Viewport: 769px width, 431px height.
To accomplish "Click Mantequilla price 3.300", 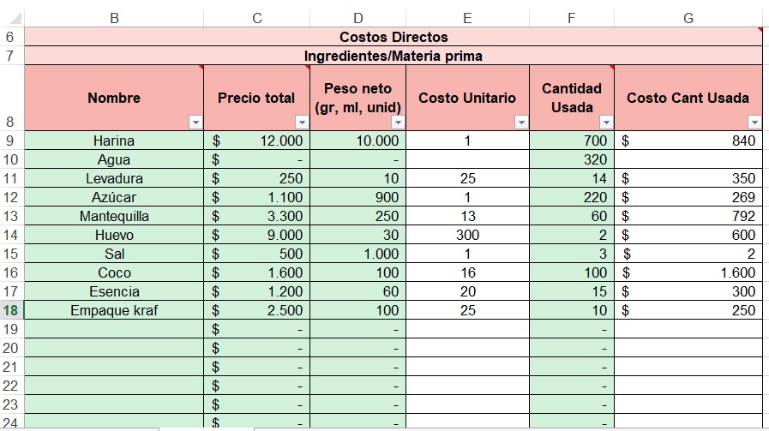I will point(257,216).
